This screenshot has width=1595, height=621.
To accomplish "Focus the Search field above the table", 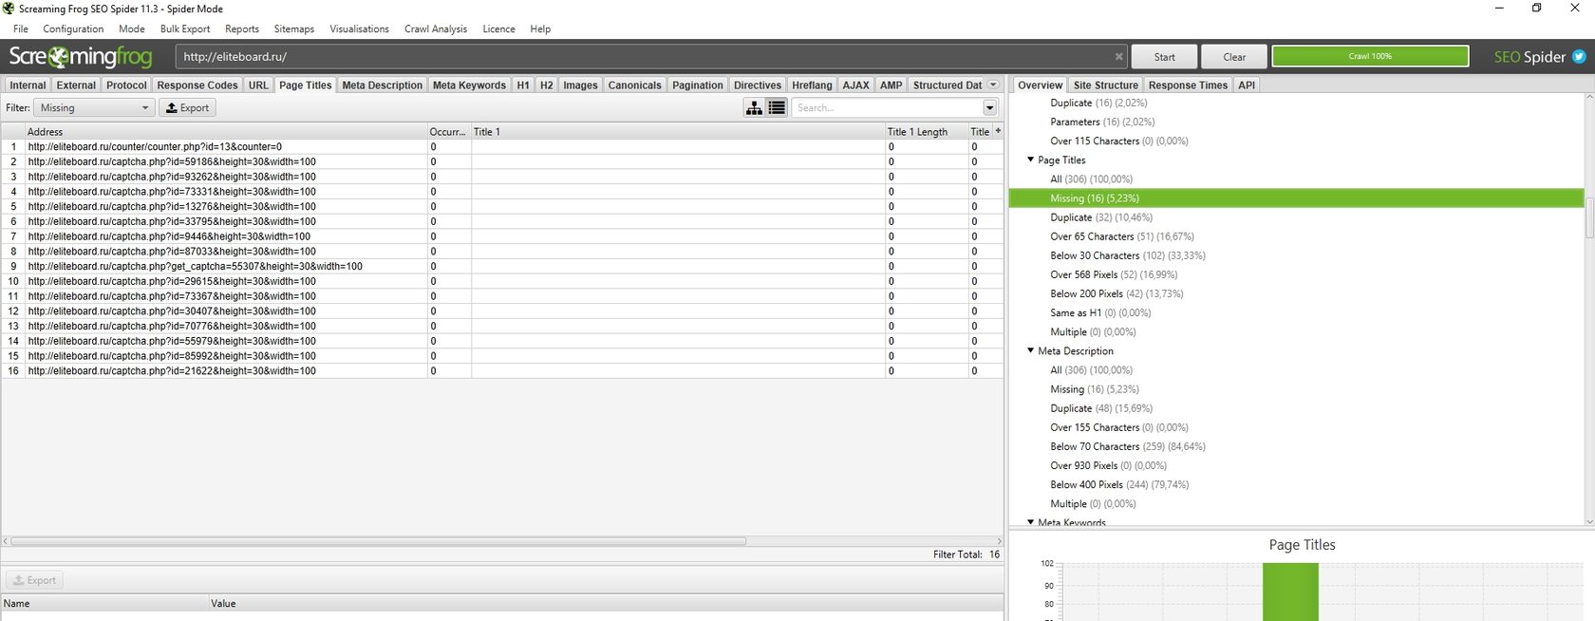I will click(887, 108).
